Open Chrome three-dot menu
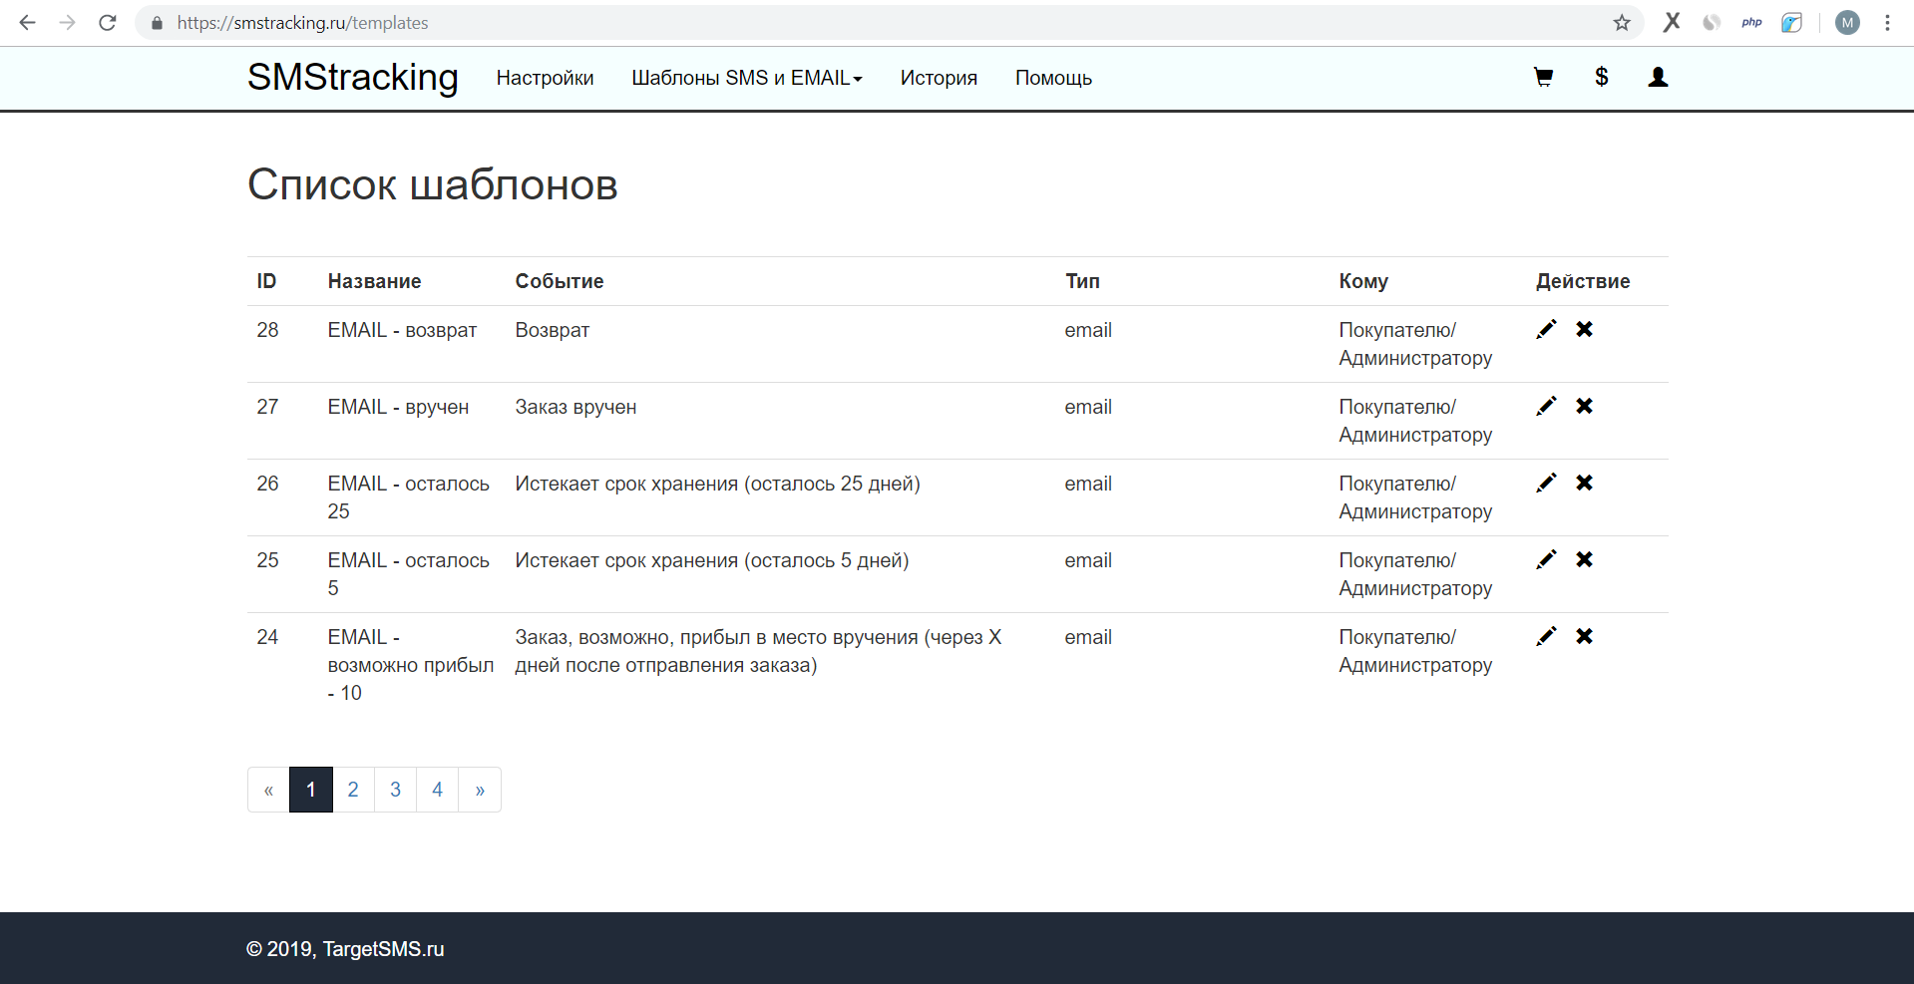Viewport: 1914px width, 984px height. tap(1887, 23)
